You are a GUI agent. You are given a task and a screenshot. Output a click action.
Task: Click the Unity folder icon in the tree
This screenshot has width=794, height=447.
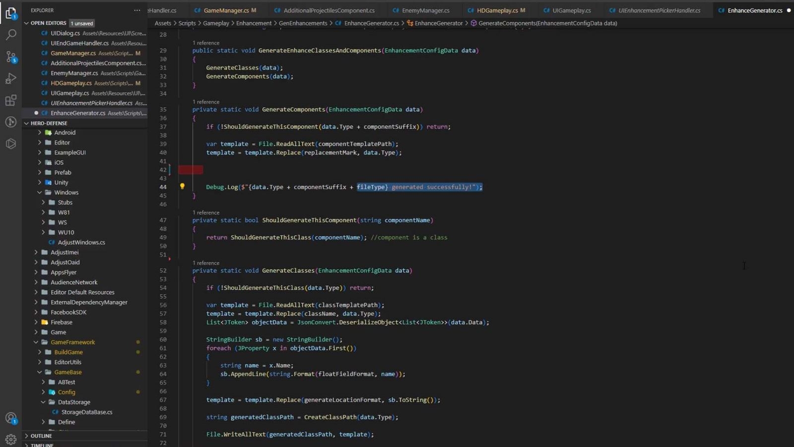tap(48, 182)
